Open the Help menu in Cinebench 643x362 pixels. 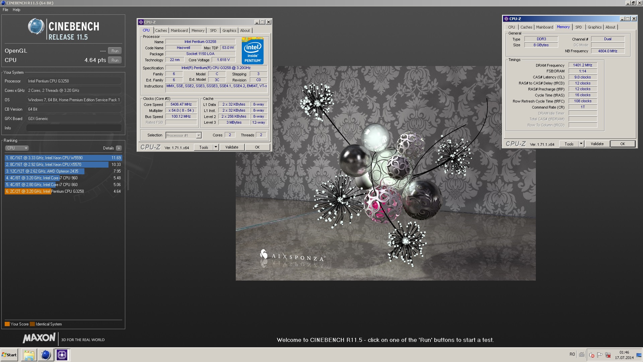pyautogui.click(x=16, y=10)
